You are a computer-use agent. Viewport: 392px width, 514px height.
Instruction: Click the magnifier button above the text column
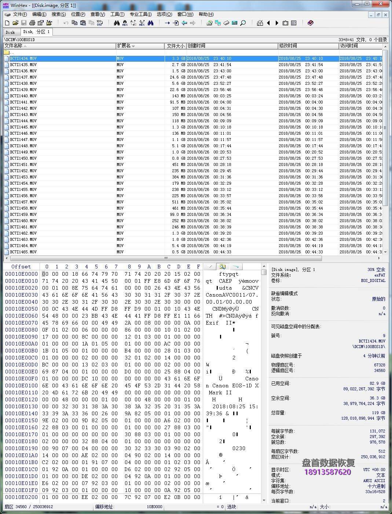click(223, 267)
